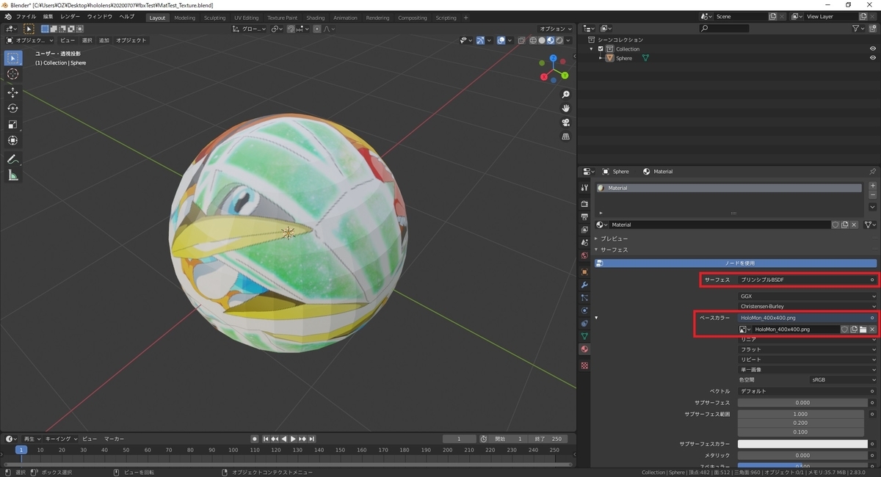881x477 pixels.
Task: Toggle proportional editing
Action: pos(317,29)
